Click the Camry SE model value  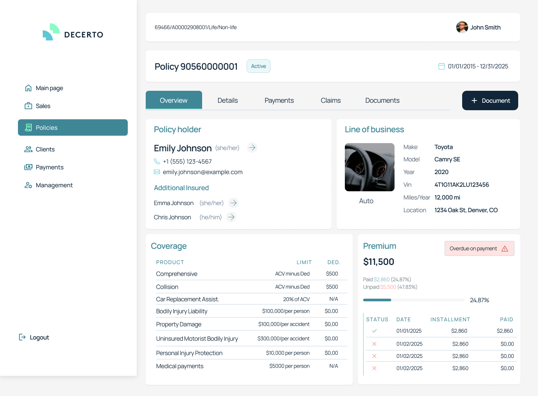pyautogui.click(x=447, y=160)
